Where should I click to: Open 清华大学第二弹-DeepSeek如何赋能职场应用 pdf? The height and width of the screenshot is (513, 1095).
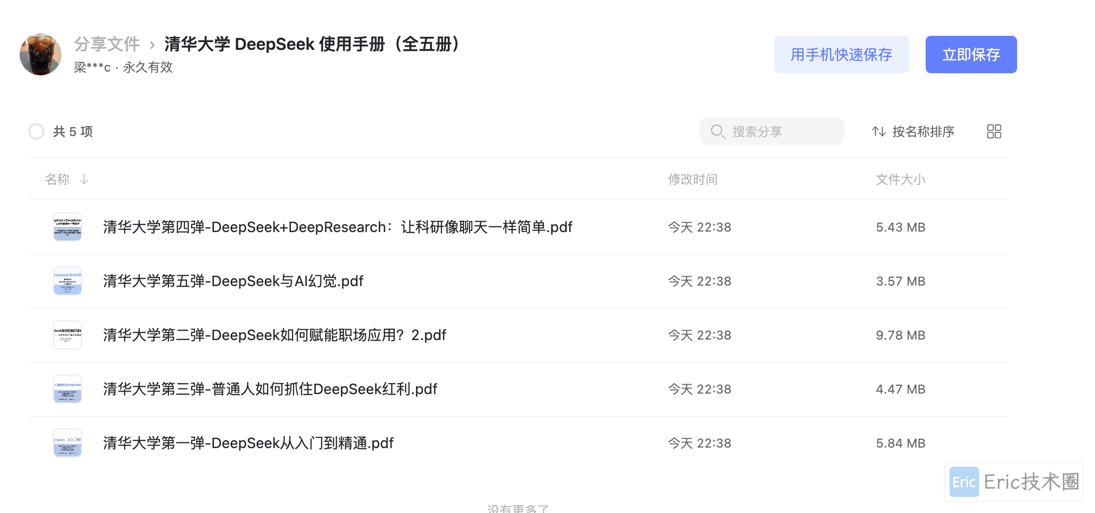[x=275, y=335]
